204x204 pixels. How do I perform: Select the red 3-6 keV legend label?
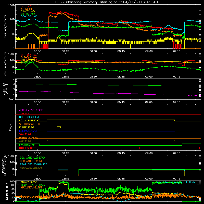[26, 6]
